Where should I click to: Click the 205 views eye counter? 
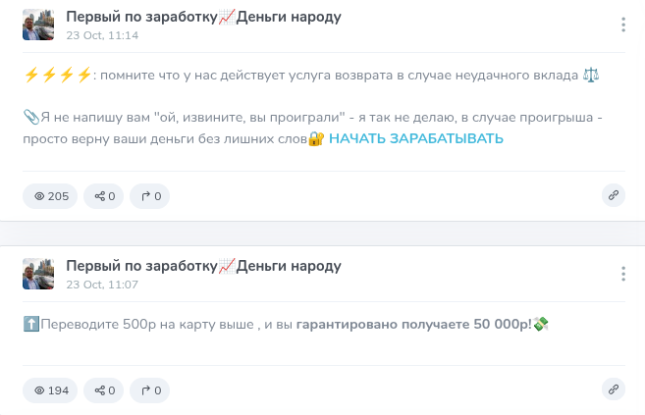[51, 196]
